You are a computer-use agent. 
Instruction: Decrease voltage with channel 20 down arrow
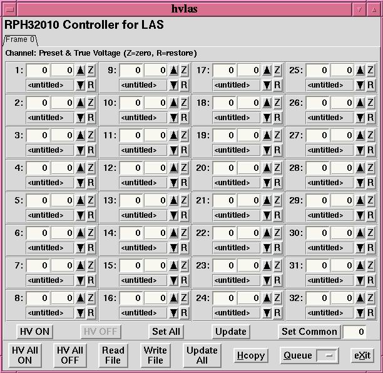tap(267, 183)
